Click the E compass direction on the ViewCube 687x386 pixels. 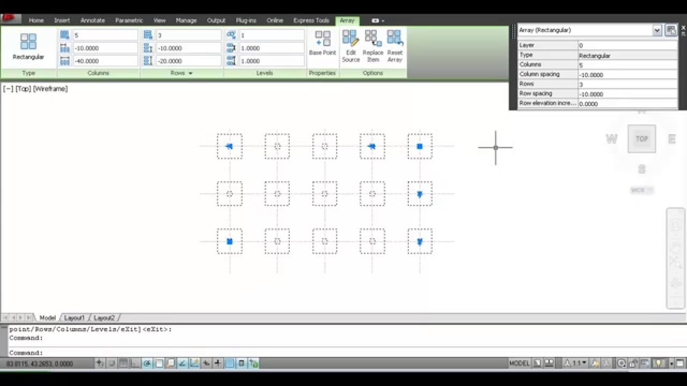click(x=671, y=139)
